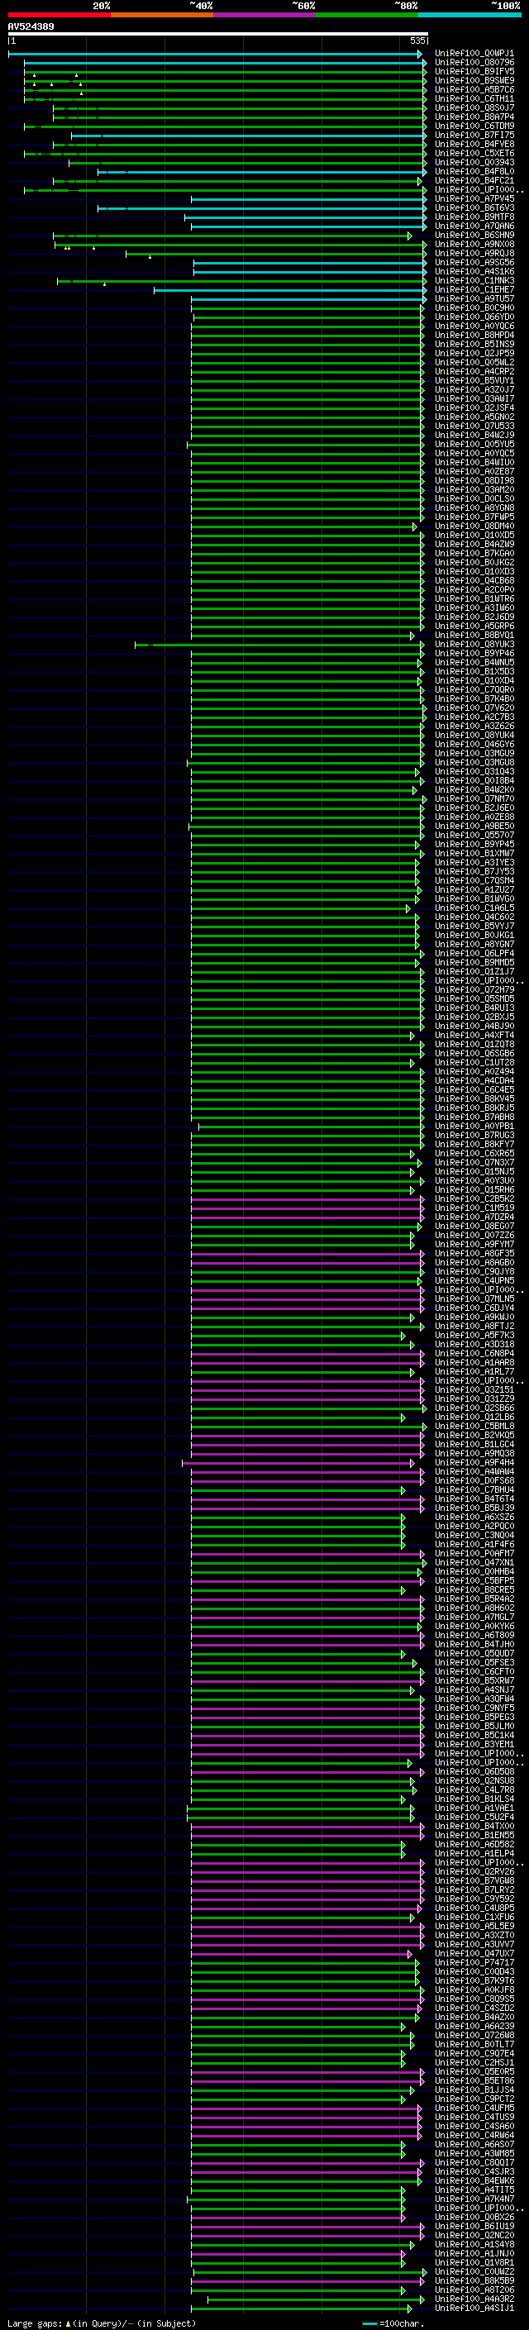The width and height of the screenshot is (529, 2330).
Task: Click hit UniRef100_A9KWJ0
Action: pyautogui.click(x=474, y=1317)
